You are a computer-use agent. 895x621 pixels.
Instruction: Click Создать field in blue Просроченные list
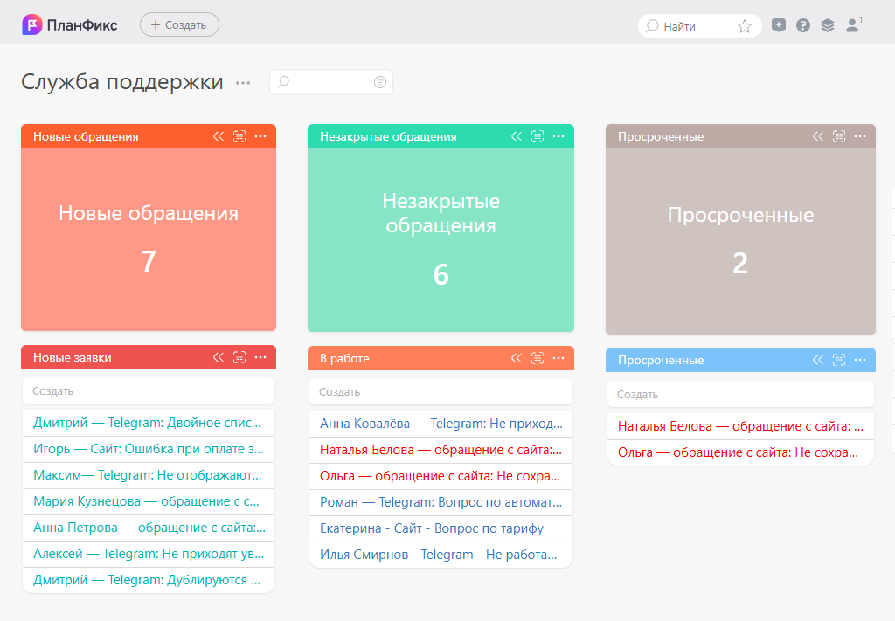[x=740, y=395]
